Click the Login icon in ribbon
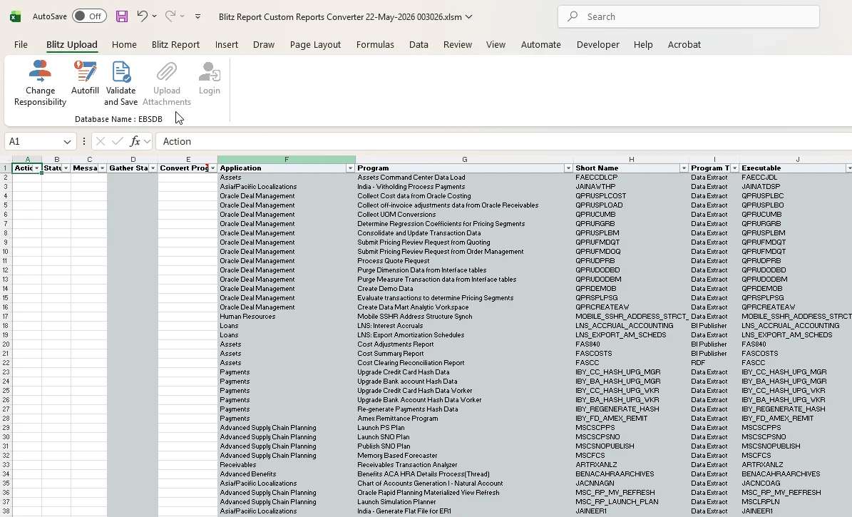This screenshot has height=517, width=852. (209, 71)
